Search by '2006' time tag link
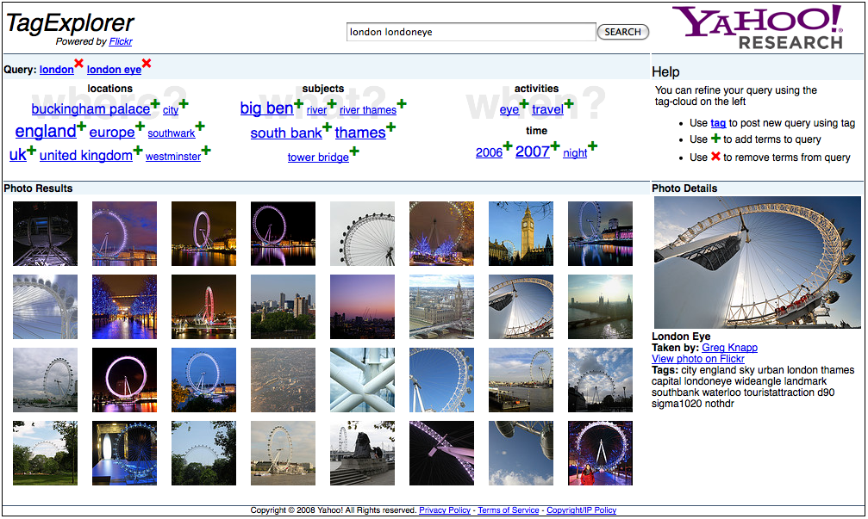Screen dimensions: 868x519 point(489,152)
